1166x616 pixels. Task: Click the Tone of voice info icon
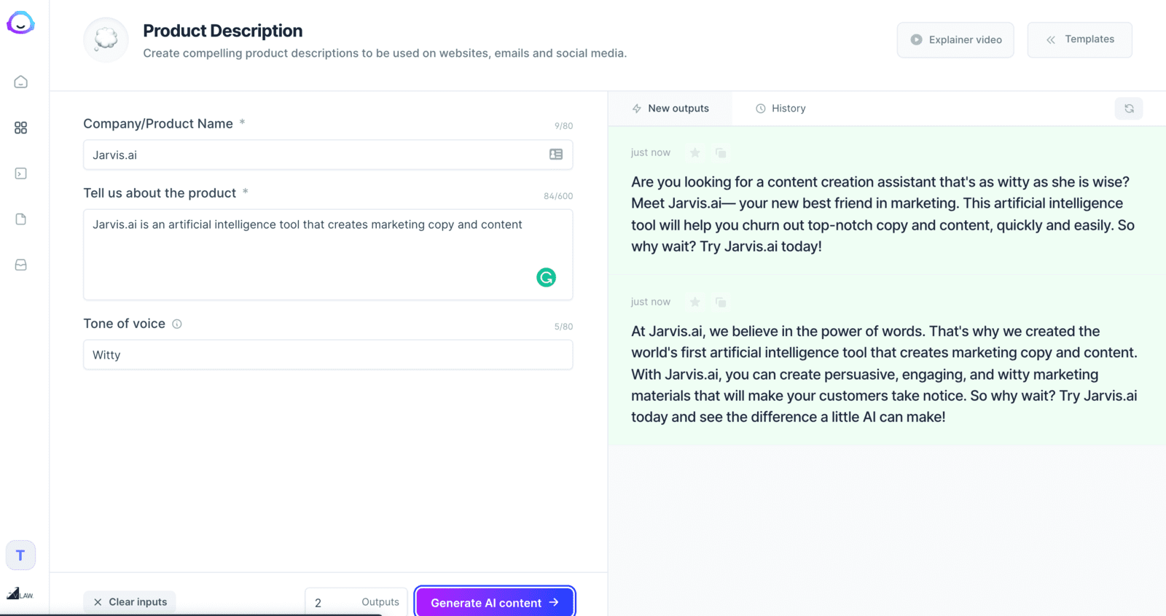click(x=176, y=324)
